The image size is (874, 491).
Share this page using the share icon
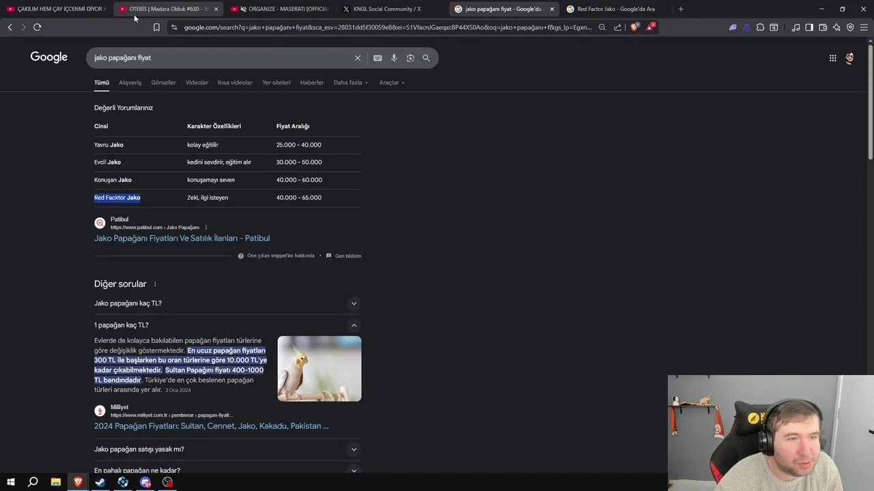(x=618, y=27)
